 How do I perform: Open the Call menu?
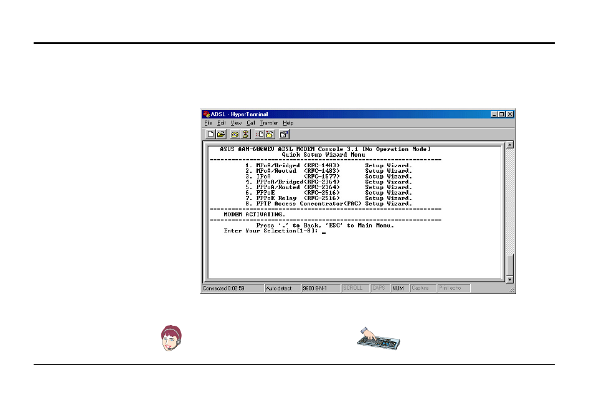251,123
